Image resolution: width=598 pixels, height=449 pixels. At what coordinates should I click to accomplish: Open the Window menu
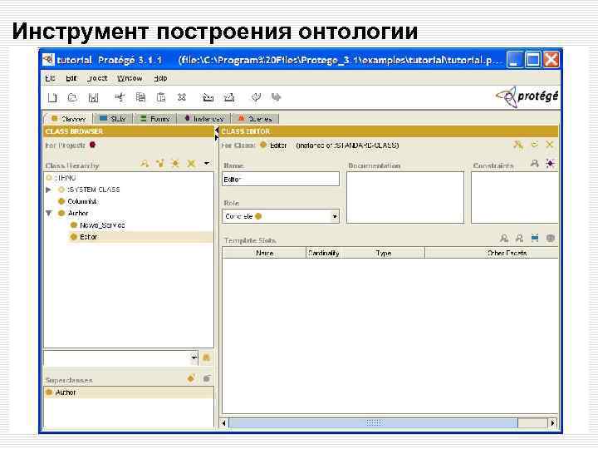pyautogui.click(x=130, y=78)
